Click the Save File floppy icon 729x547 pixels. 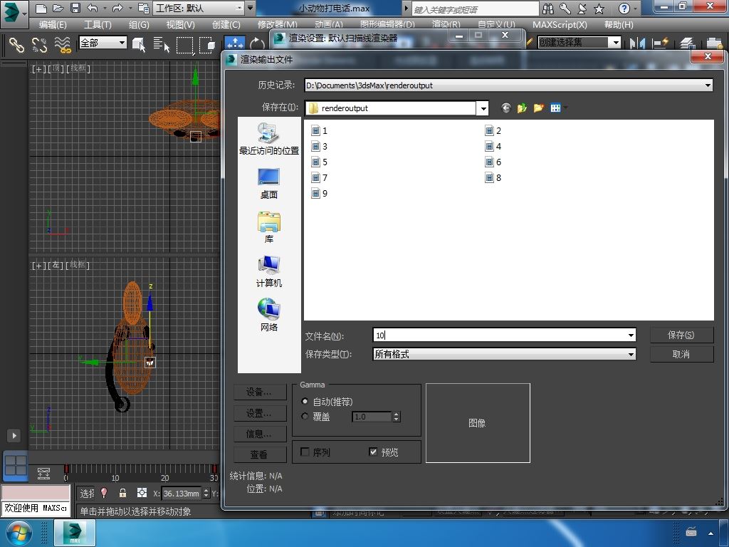[x=75, y=8]
